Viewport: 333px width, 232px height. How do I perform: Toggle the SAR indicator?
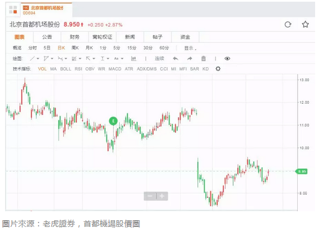tap(194, 69)
